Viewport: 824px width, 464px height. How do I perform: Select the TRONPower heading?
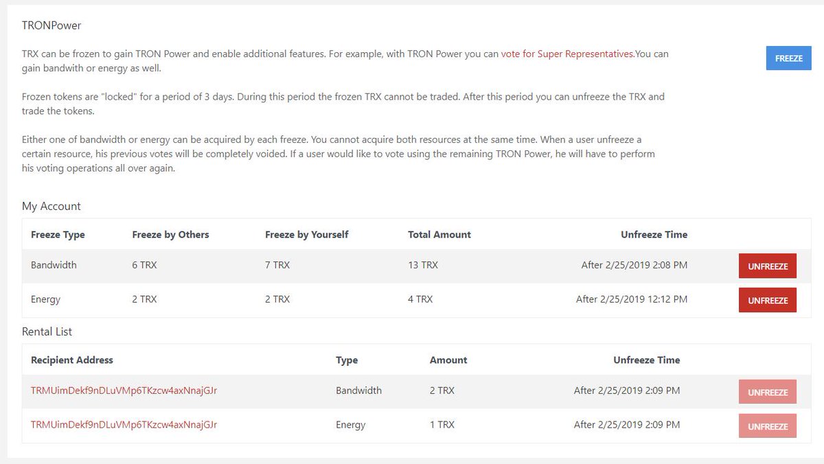[51, 25]
